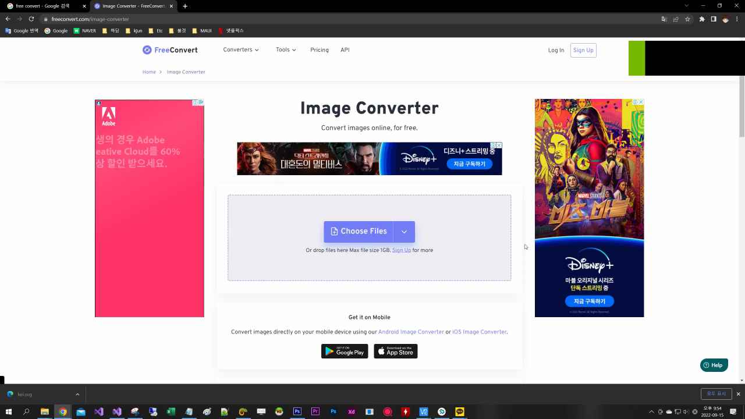The height and width of the screenshot is (419, 745).
Task: Click the Sign Up link under file chooser
Action: click(402, 250)
